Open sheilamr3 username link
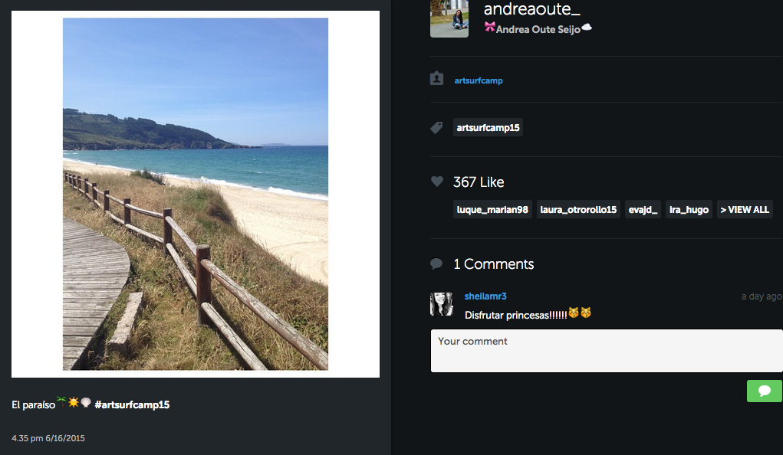 pyautogui.click(x=485, y=296)
